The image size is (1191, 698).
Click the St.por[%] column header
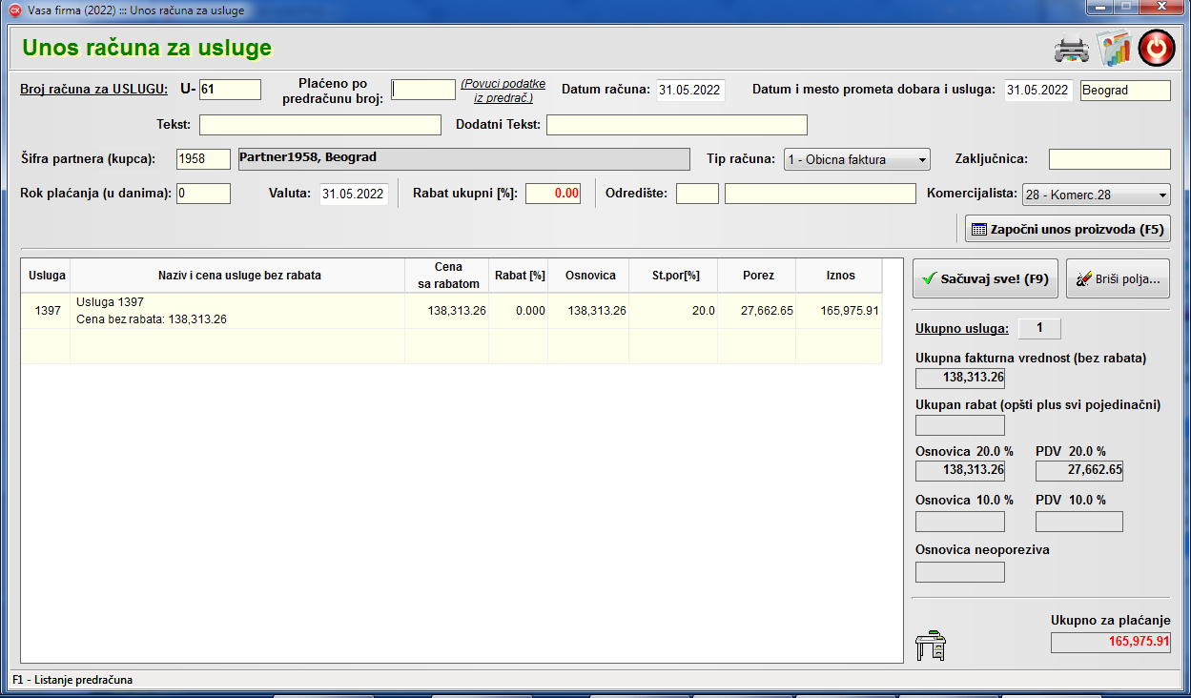[x=674, y=276]
